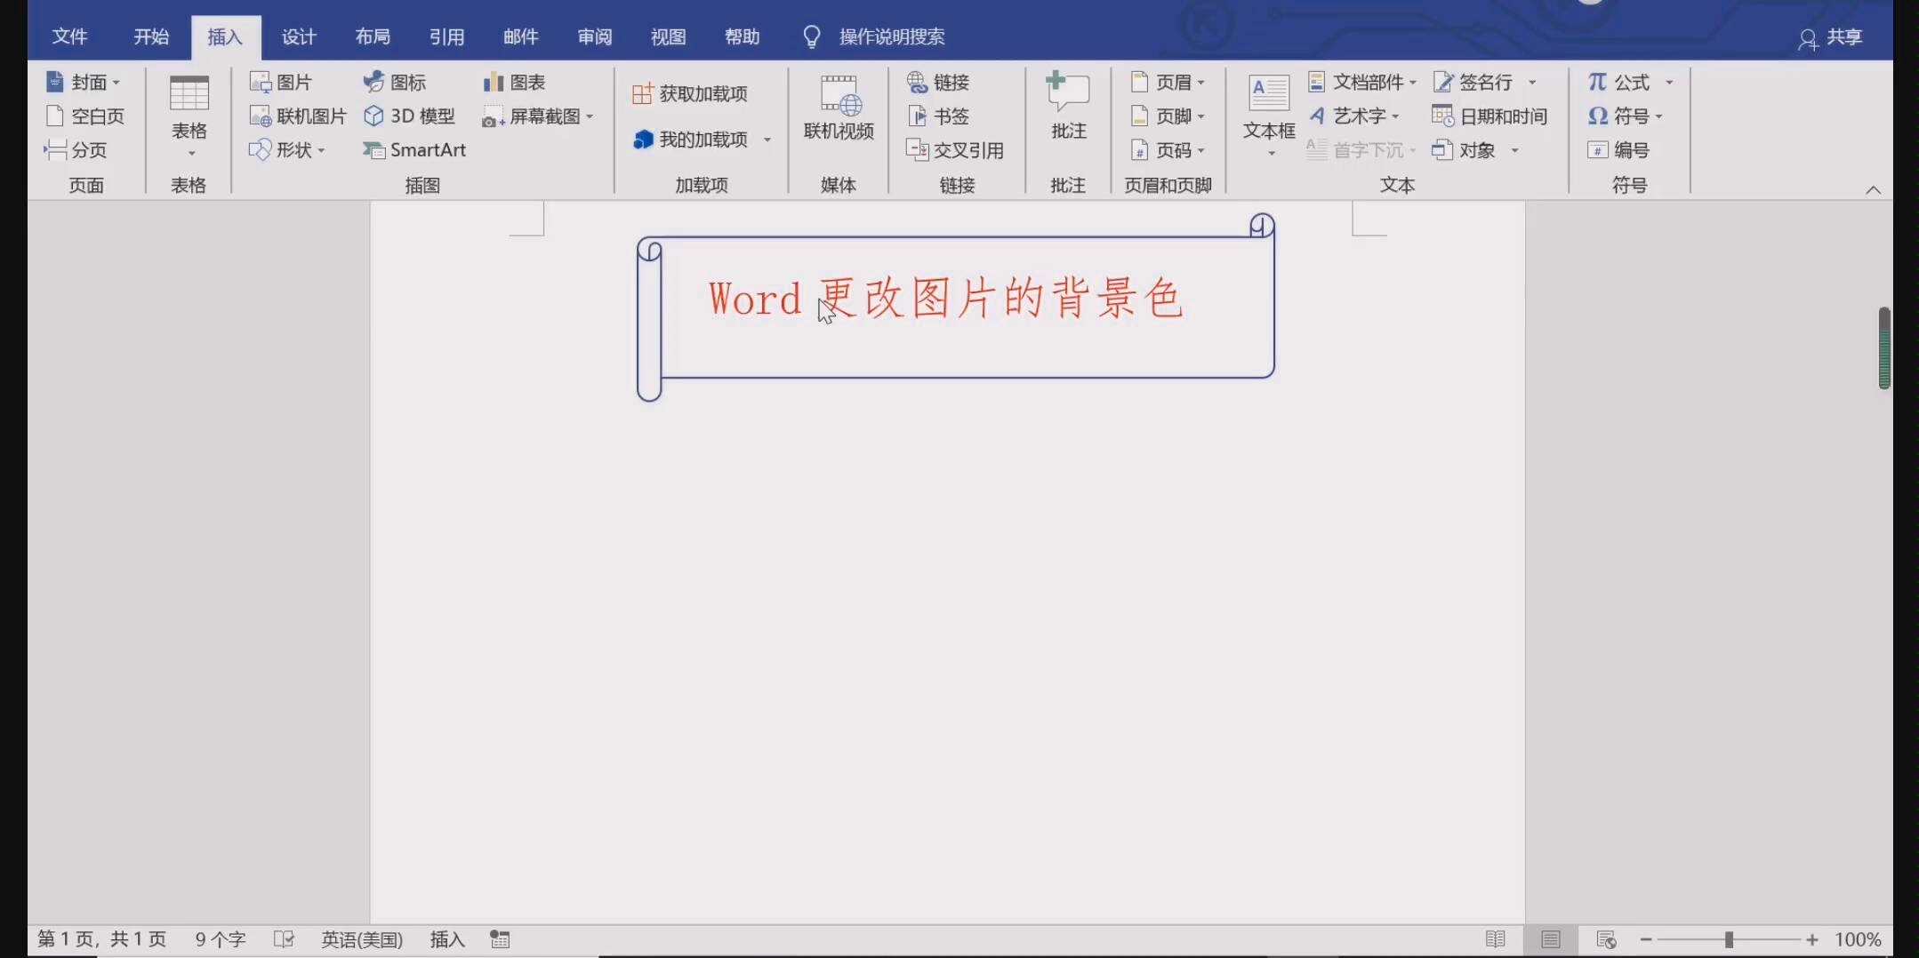
Task: Switch to Web 版式视图 layout
Action: click(1606, 938)
